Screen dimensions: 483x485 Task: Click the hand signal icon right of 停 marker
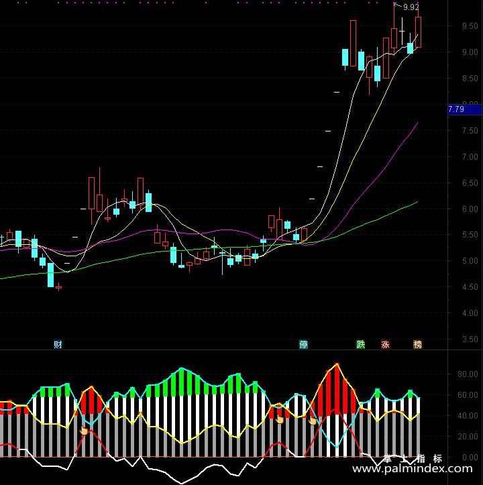click(x=313, y=421)
